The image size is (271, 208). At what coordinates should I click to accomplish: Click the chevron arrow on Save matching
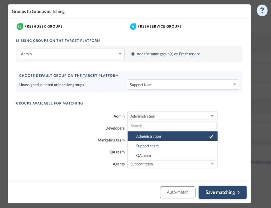coord(238,192)
